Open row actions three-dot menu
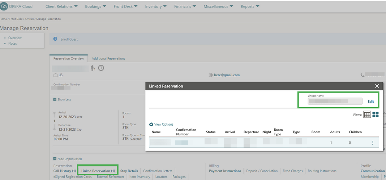 (373, 143)
